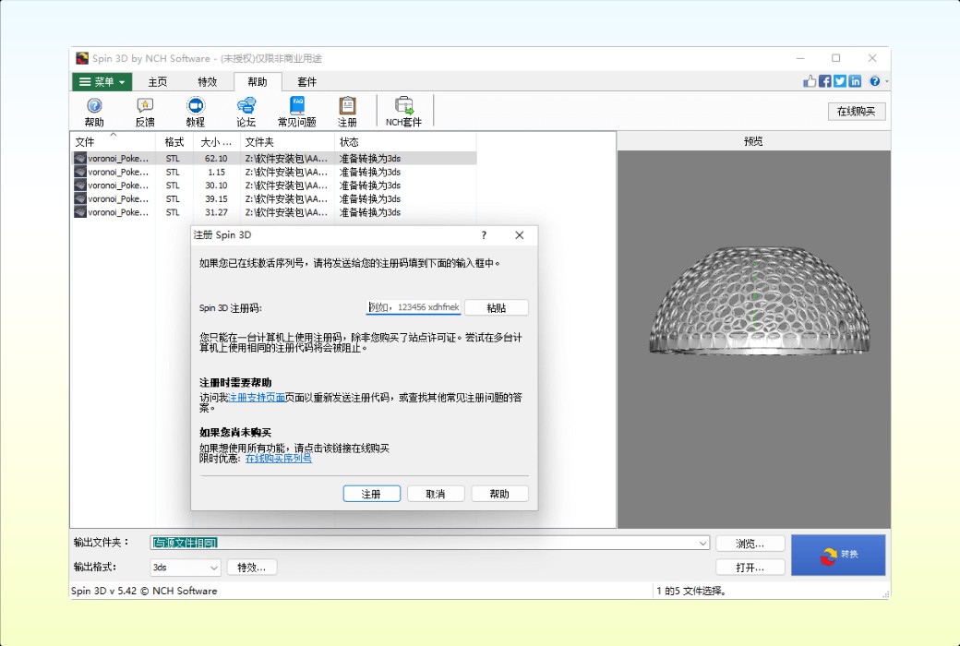Sort by the 文件夹 column header

[287, 142]
